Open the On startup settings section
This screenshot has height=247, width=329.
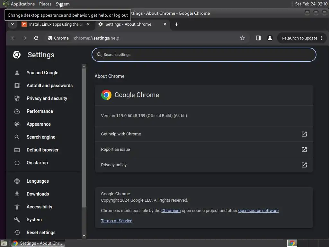[37, 163]
